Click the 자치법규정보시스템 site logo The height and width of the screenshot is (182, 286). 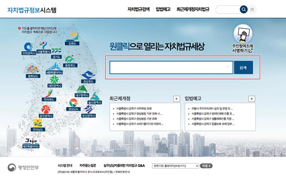[32, 10]
